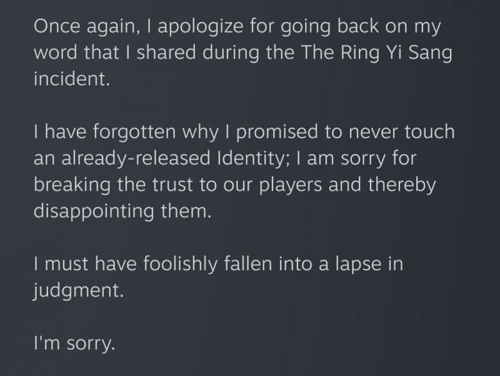Click the word 'promised'
The image size is (500, 376).
277,132
